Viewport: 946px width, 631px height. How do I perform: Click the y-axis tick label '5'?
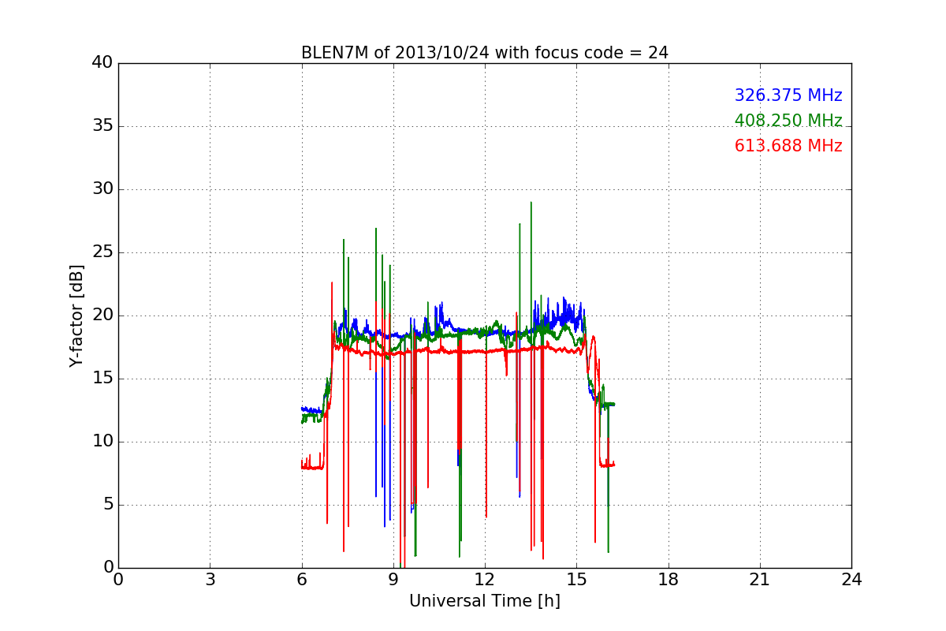coord(107,505)
